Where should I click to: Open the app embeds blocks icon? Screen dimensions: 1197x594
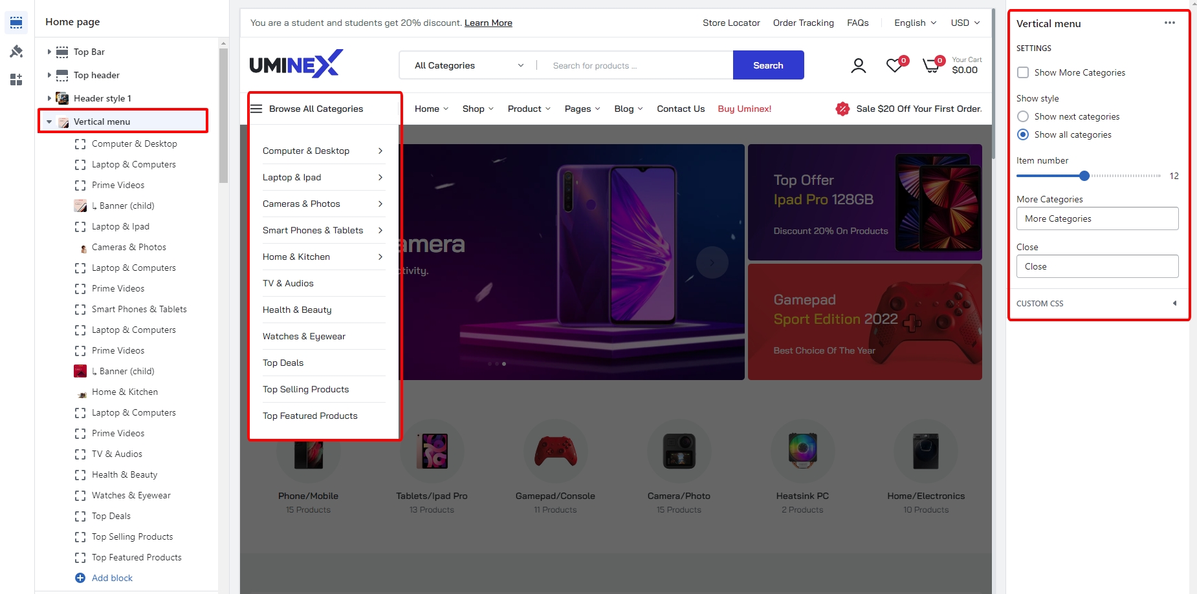pyautogui.click(x=16, y=80)
